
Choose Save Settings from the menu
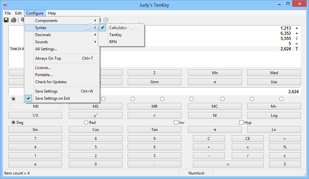coord(62,91)
